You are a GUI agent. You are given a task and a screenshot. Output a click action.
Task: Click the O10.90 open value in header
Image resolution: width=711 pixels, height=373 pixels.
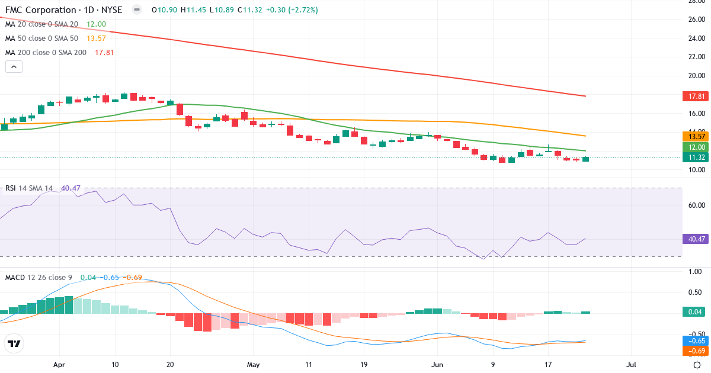[x=165, y=10]
